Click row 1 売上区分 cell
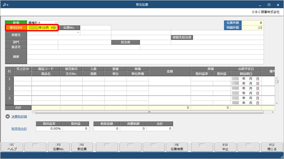 [23, 79]
